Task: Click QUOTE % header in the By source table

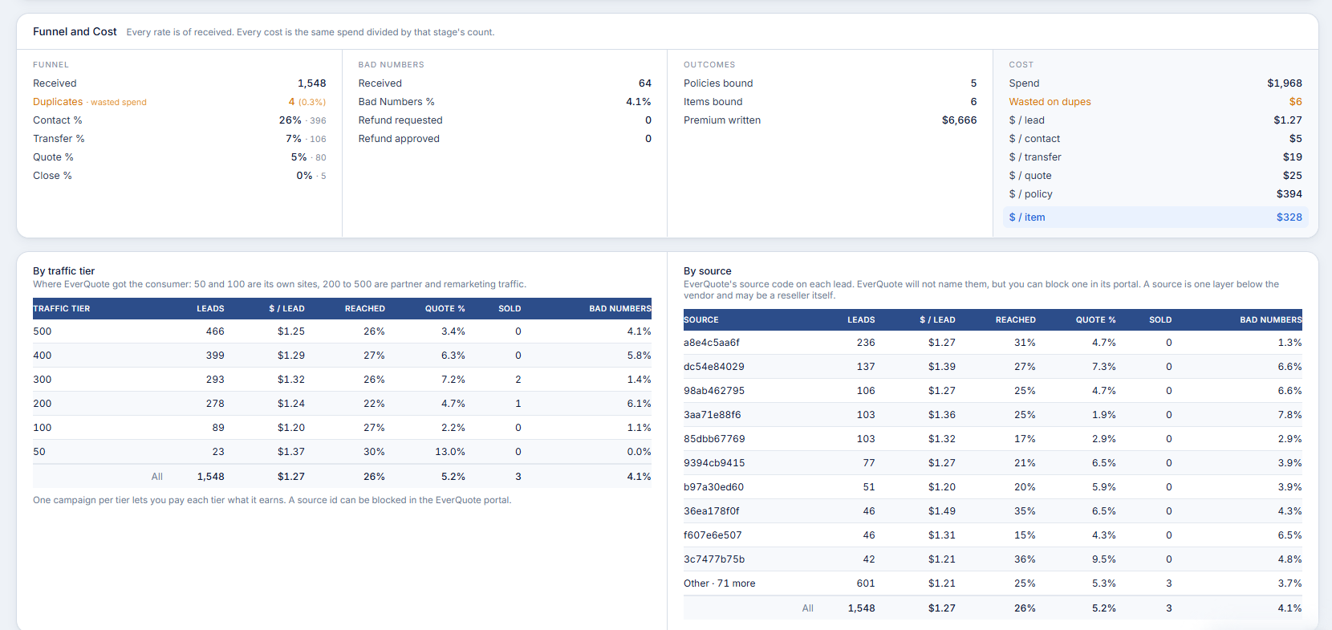Action: pyautogui.click(x=1096, y=320)
